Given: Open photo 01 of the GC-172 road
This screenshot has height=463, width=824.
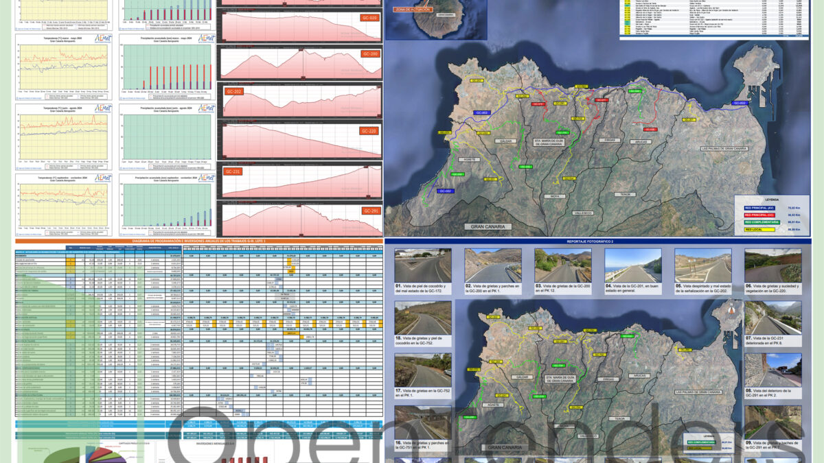Looking at the screenshot, I should coord(423,265).
